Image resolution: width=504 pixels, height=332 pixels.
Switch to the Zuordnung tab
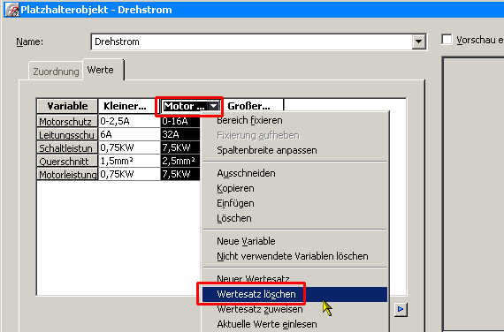click(56, 72)
